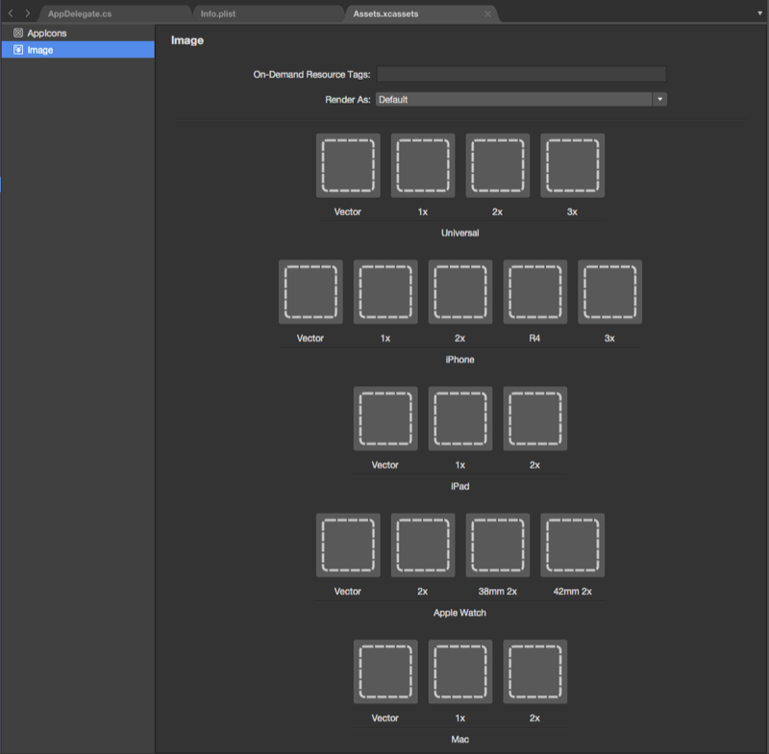The height and width of the screenshot is (754, 769).
Task: Select the Apple Watch 2x image well
Action: point(422,545)
